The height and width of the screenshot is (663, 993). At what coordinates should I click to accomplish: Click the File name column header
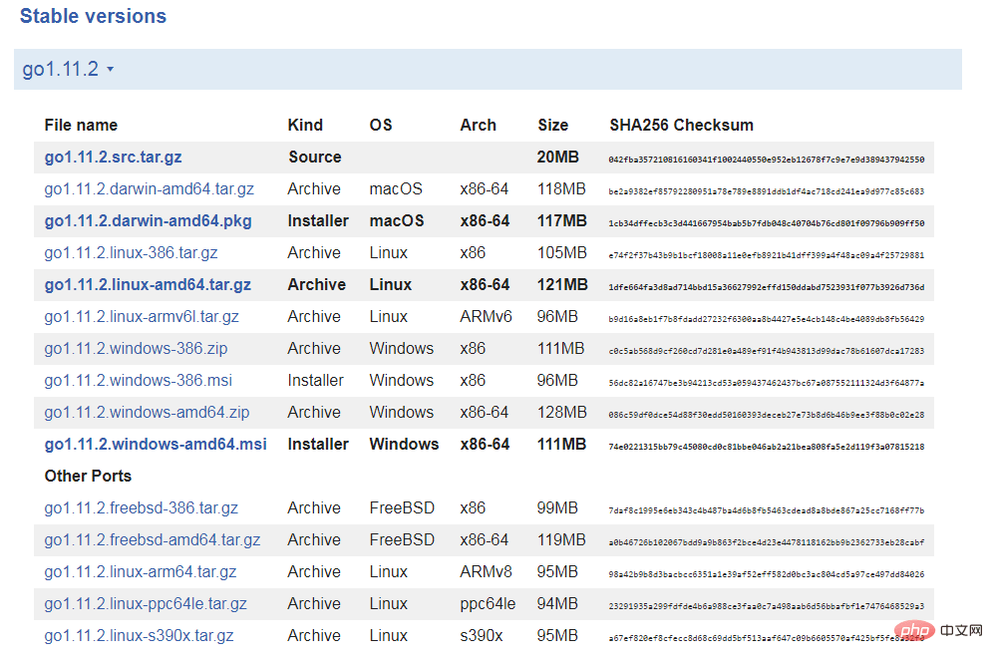tap(81, 126)
